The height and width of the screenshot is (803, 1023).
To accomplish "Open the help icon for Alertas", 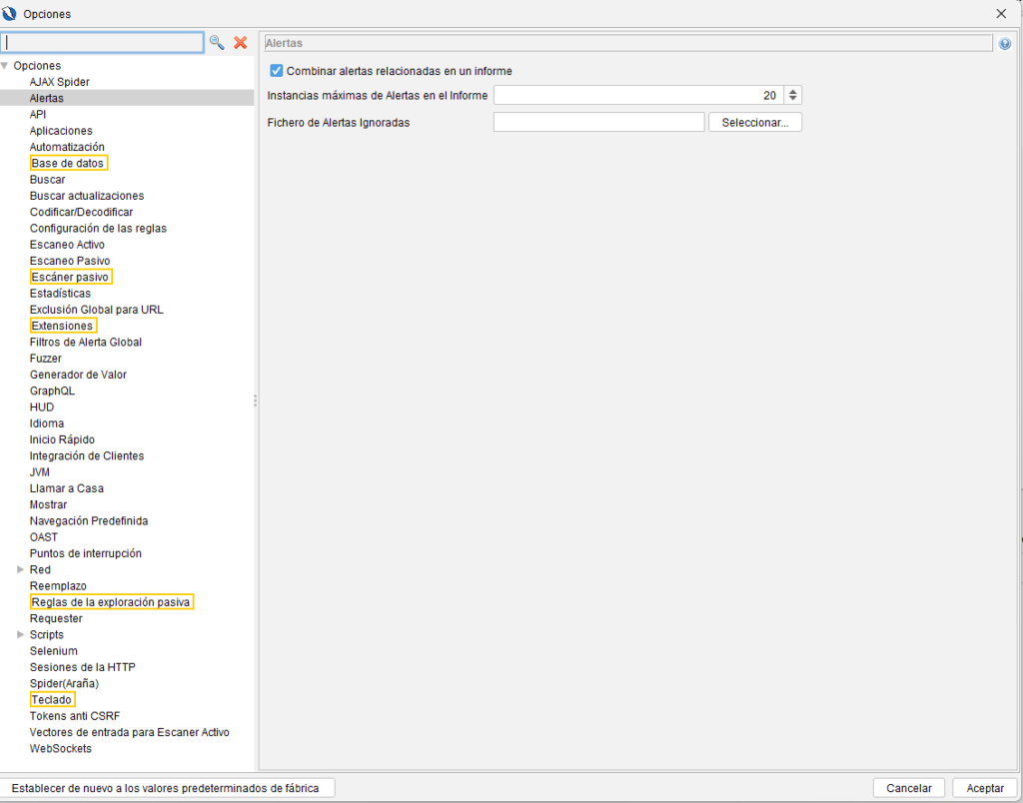I will (1004, 44).
